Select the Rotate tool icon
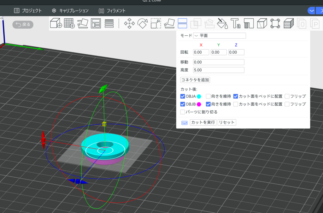The image size is (323, 213). click(143, 23)
